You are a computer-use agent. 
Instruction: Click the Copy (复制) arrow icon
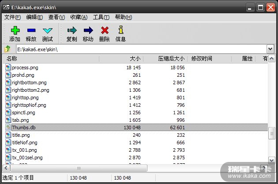coord(72,30)
